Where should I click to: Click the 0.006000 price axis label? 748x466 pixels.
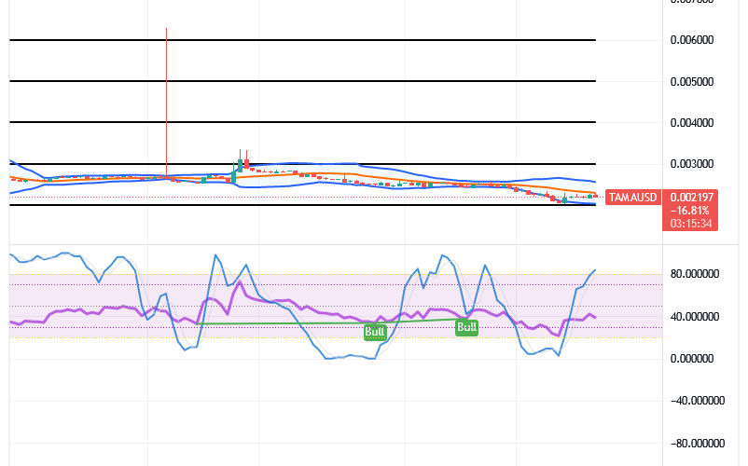692,40
